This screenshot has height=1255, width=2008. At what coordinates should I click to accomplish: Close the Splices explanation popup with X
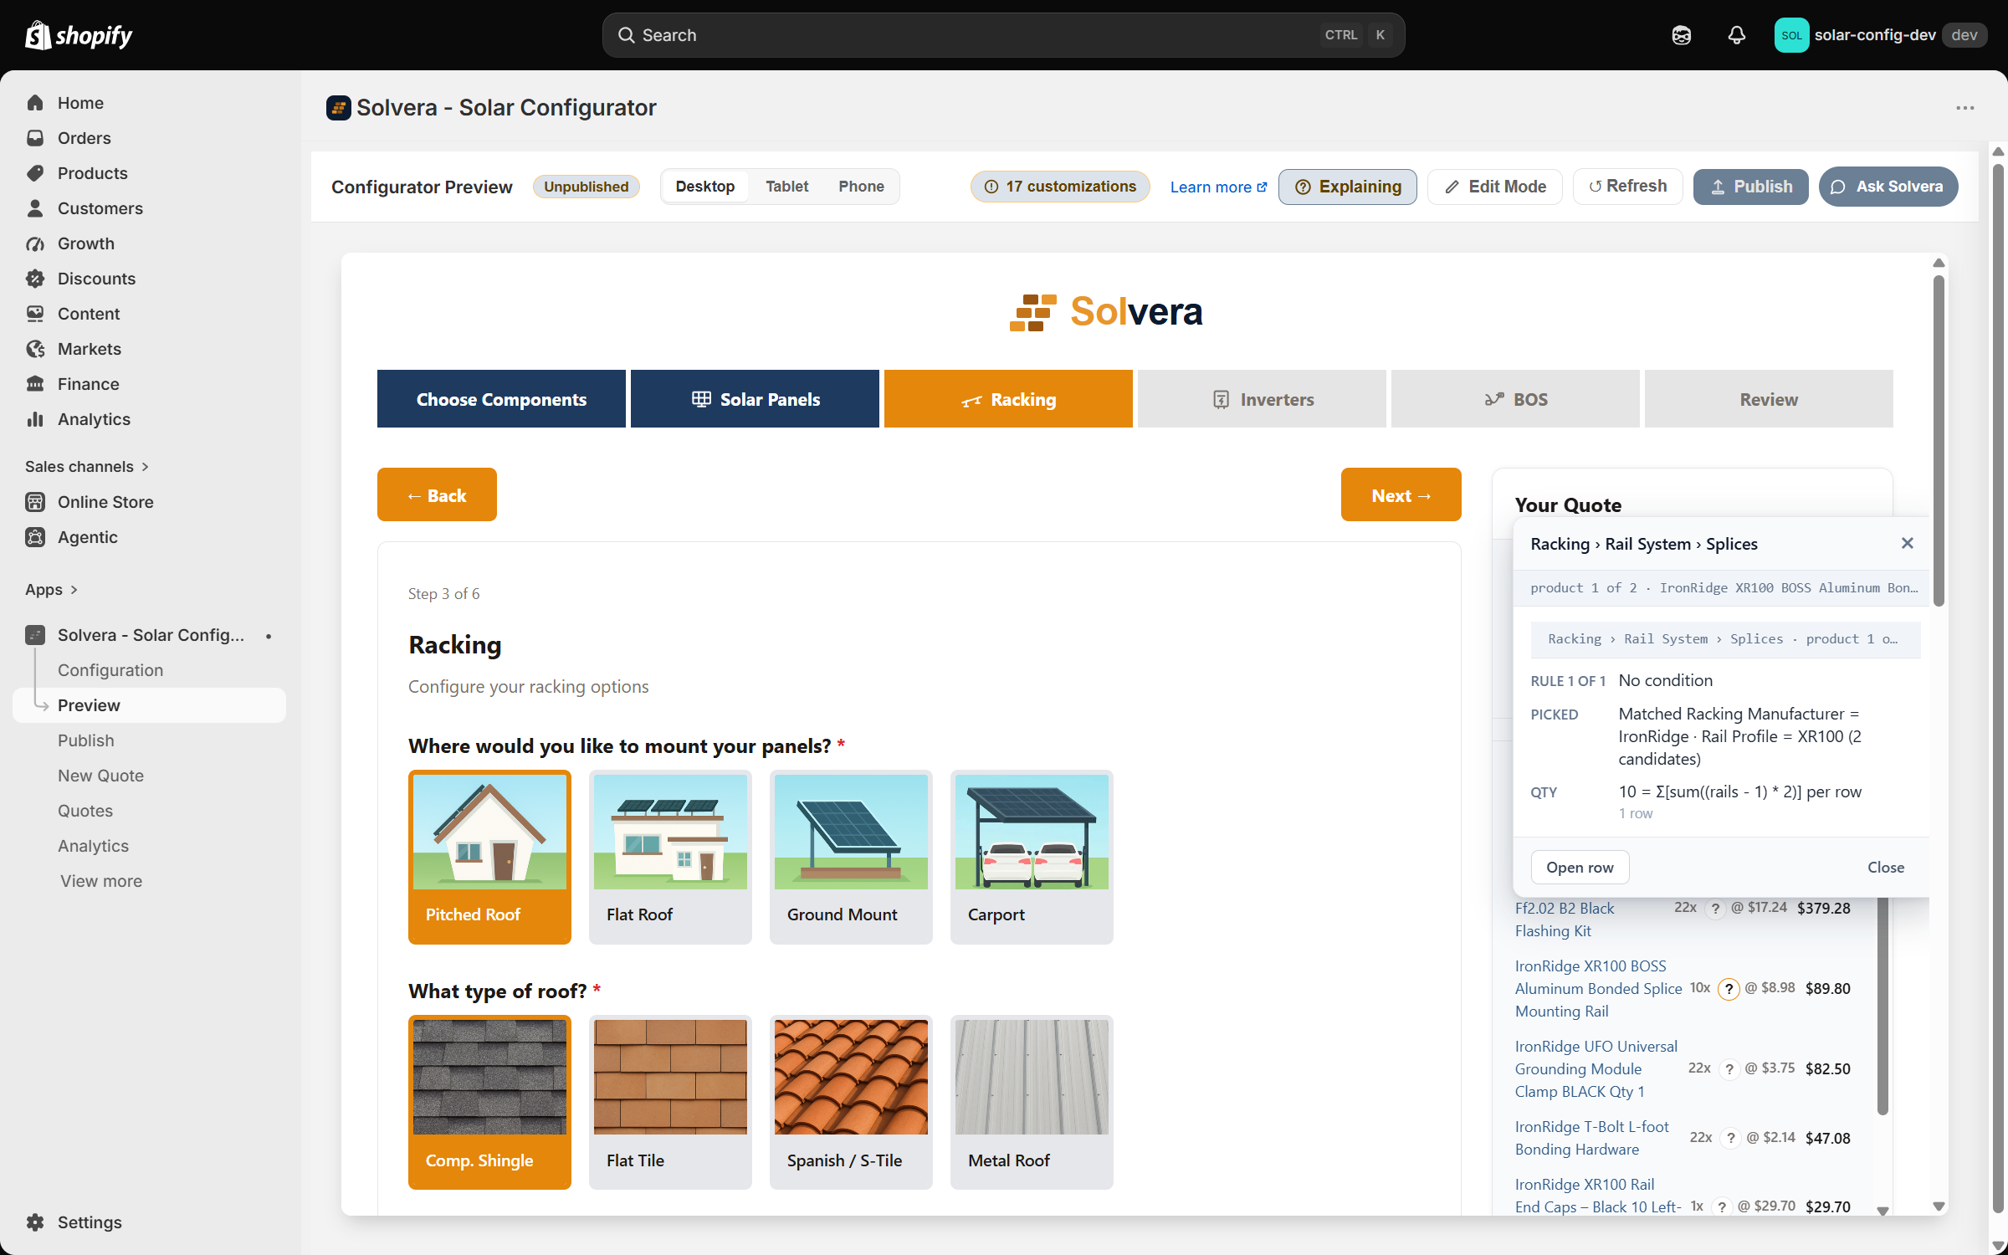(x=1908, y=544)
